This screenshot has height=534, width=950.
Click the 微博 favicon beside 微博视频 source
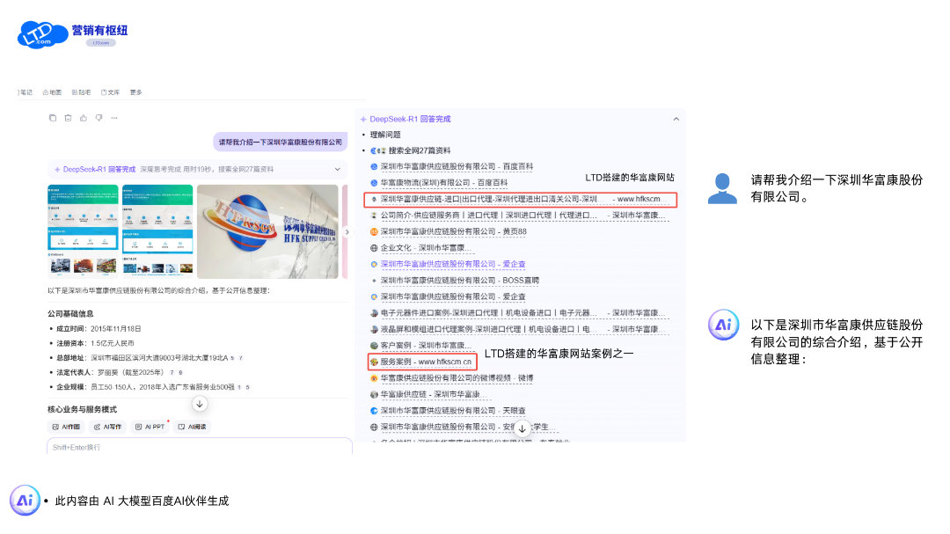pyautogui.click(x=374, y=378)
